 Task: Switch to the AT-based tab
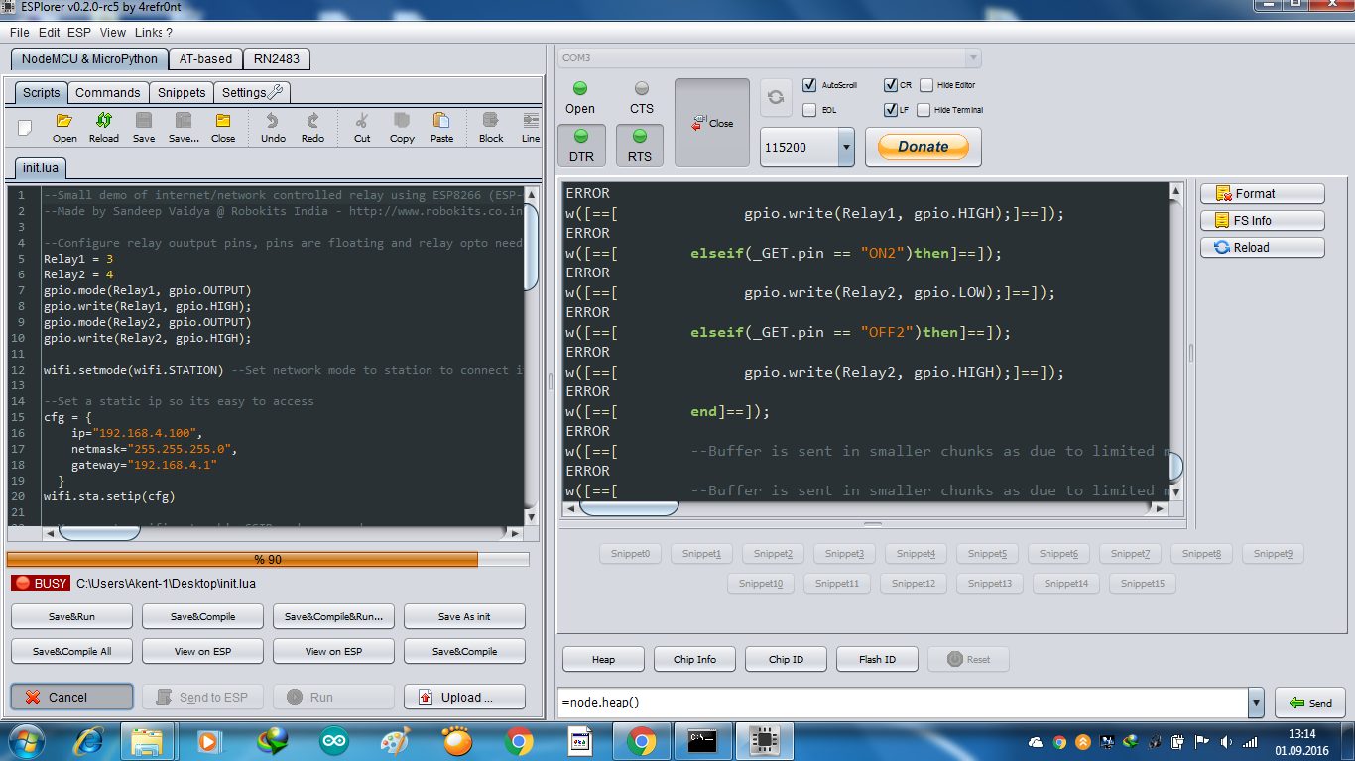tap(205, 59)
